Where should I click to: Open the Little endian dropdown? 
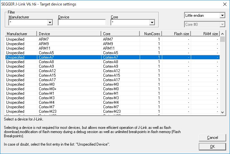(x=222, y=15)
